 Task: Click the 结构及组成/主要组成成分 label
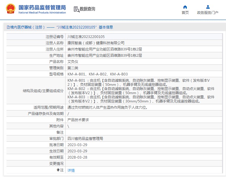[x=43, y=91]
